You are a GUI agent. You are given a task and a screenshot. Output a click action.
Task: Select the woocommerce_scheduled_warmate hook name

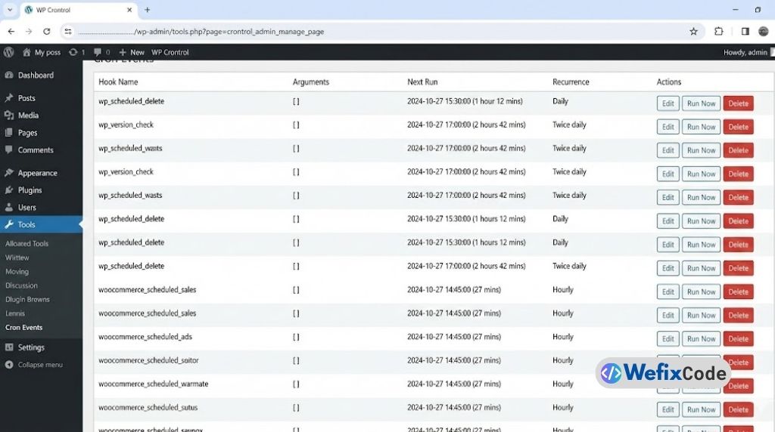pos(153,384)
